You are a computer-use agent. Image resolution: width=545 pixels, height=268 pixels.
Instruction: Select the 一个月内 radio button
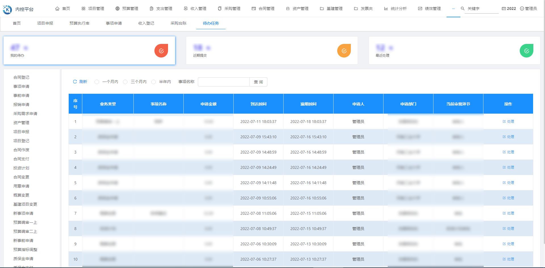pos(97,82)
